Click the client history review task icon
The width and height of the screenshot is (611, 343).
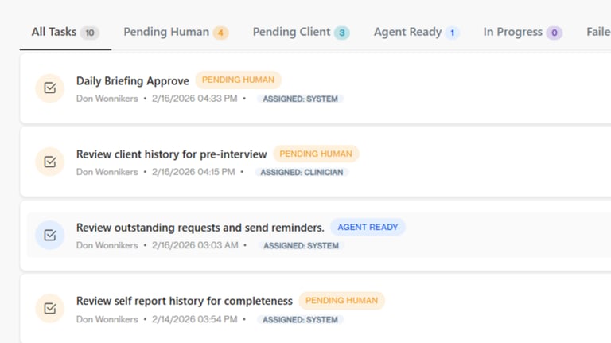[x=50, y=162]
